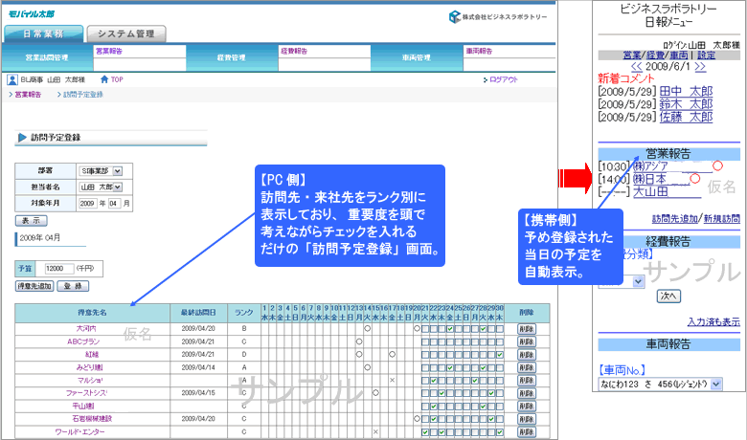
Task: Open the システム管理 tab
Action: 126,33
